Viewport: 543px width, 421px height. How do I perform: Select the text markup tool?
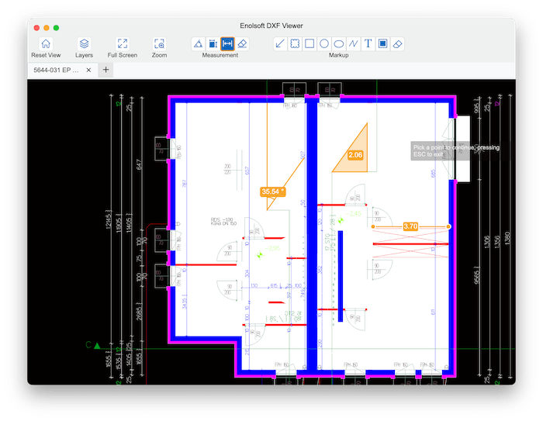coord(368,43)
